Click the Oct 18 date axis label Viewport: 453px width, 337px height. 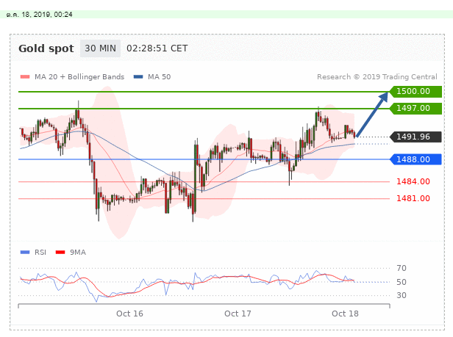coord(345,314)
